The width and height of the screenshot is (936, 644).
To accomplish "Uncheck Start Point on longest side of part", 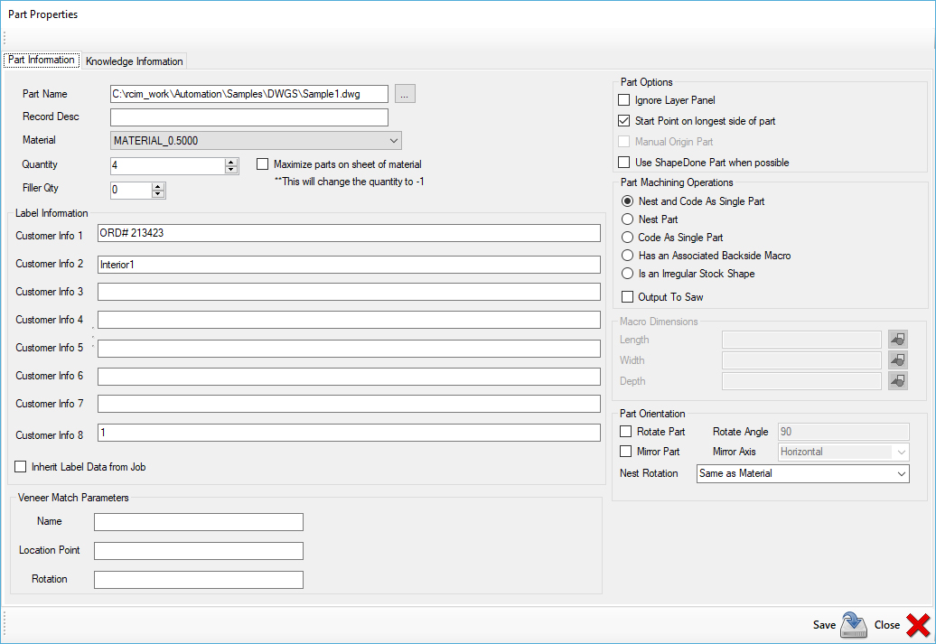I will (x=623, y=121).
